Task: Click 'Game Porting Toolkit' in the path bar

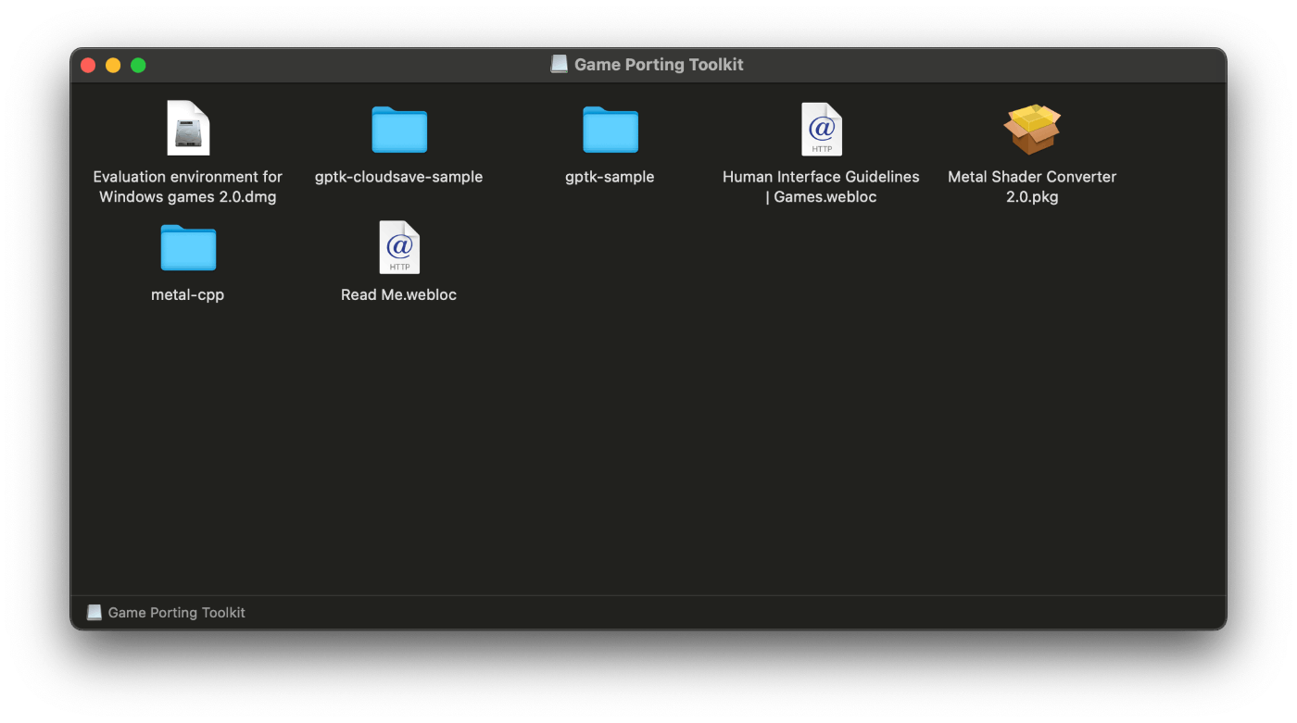Action: [x=177, y=612]
